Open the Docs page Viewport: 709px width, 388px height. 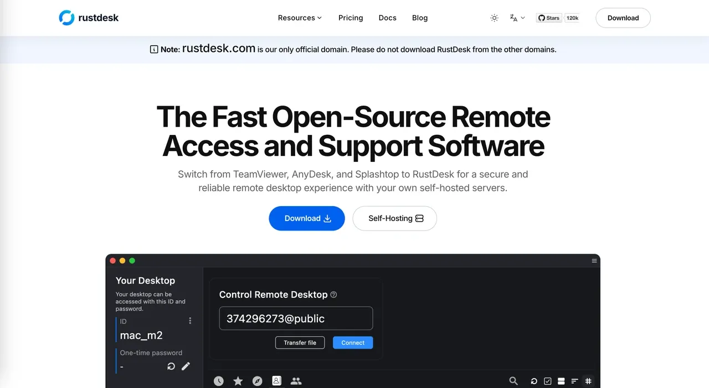point(388,18)
